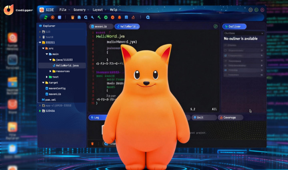Click the green hammer build icon
This screenshot has width=288, height=170.
coord(99,18)
